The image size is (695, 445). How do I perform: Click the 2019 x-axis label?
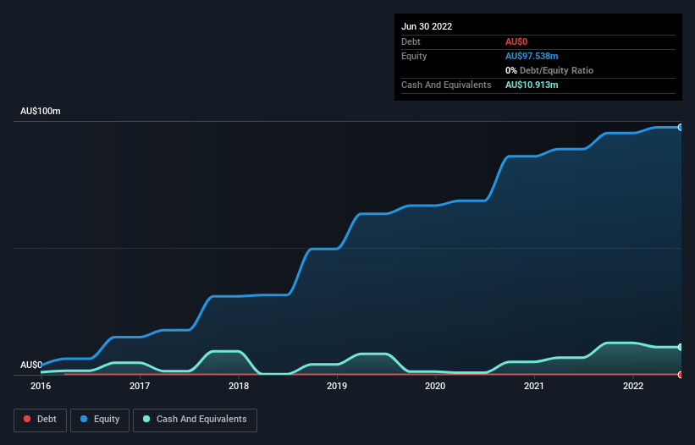tap(337, 386)
